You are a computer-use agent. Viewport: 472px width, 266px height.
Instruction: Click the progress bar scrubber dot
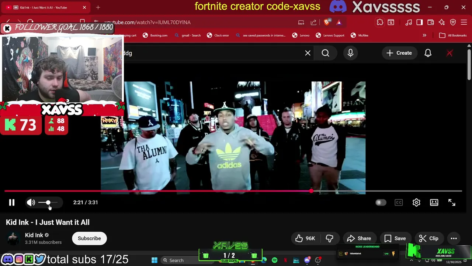(311, 191)
